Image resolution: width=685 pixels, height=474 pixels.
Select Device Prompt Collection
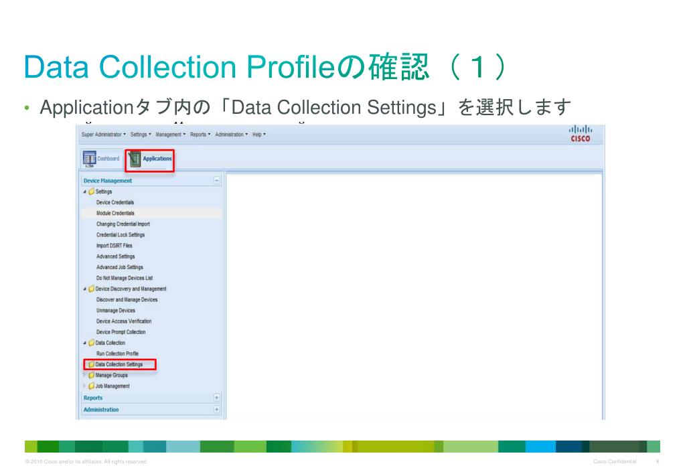tap(121, 332)
